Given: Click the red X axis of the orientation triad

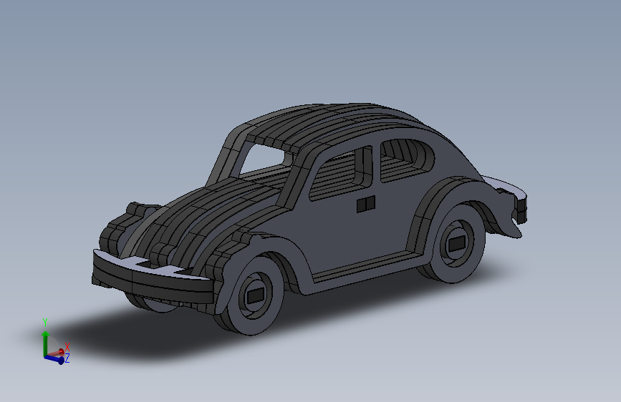Looking at the screenshot, I should [x=57, y=353].
